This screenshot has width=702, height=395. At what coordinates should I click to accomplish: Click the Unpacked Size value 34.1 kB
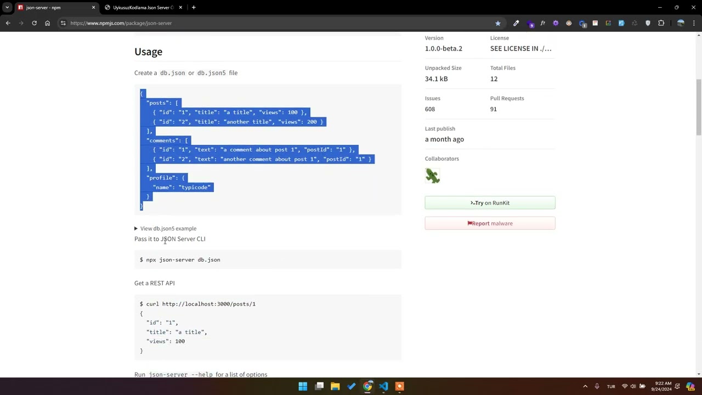click(x=436, y=78)
